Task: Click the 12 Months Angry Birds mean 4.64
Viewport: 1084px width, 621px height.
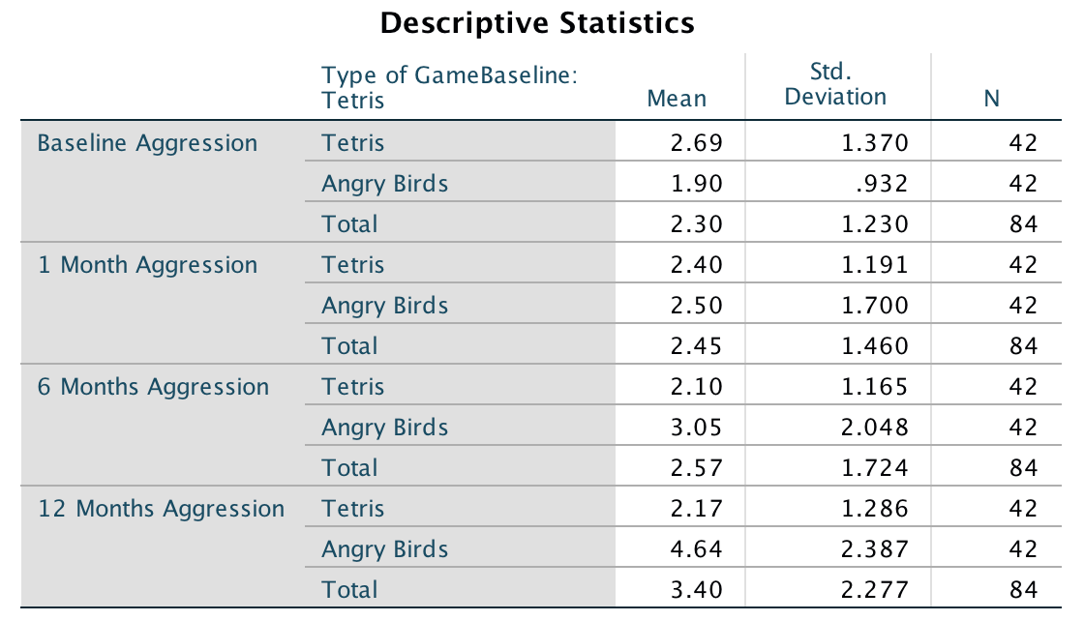Action: click(696, 549)
